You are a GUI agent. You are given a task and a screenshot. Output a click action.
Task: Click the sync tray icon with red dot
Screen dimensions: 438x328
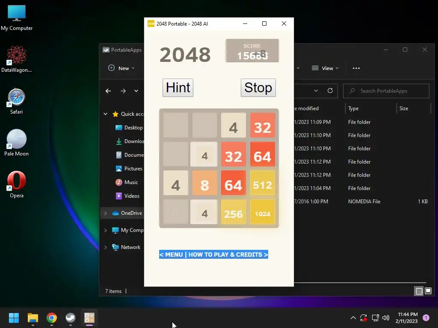(x=364, y=318)
